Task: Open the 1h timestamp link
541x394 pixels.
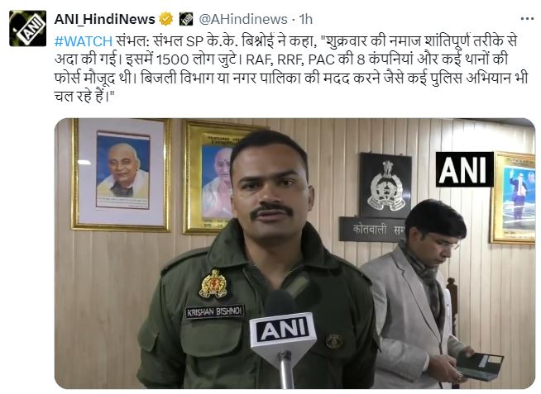Action: [306, 19]
